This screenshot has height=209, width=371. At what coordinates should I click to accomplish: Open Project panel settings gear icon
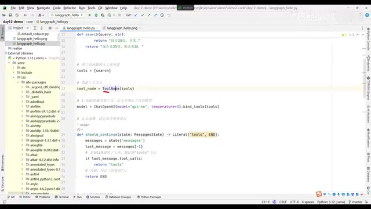50,28
